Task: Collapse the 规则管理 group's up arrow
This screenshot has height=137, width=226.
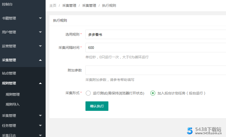Action: [40, 83]
